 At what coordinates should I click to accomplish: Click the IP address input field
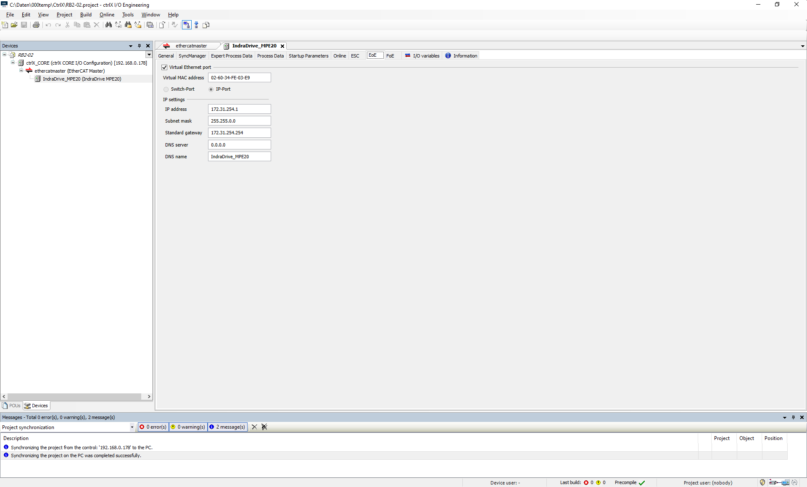239,109
